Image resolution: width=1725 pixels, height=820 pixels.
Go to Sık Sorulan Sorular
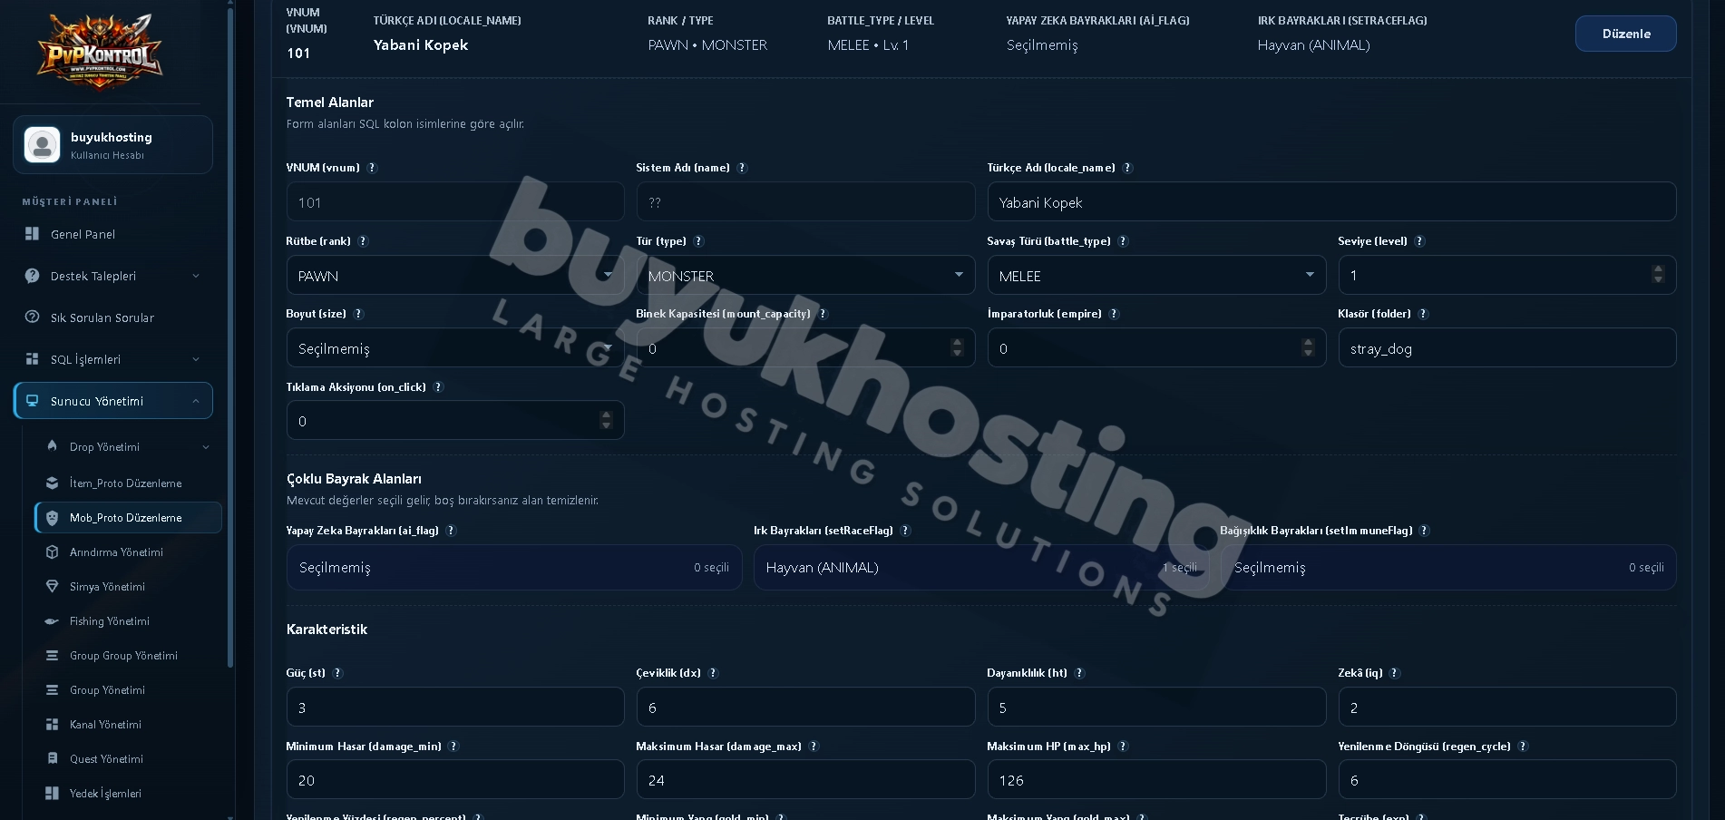113,317
